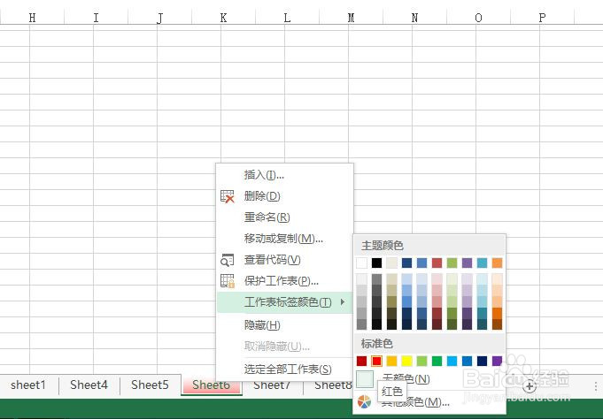Pick the aqua theme color swatch
Image resolution: width=603 pixels, height=419 pixels.
(x=483, y=263)
